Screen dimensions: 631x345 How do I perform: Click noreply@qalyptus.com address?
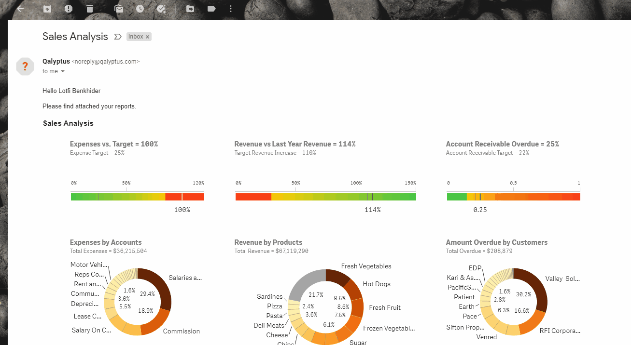(106, 62)
